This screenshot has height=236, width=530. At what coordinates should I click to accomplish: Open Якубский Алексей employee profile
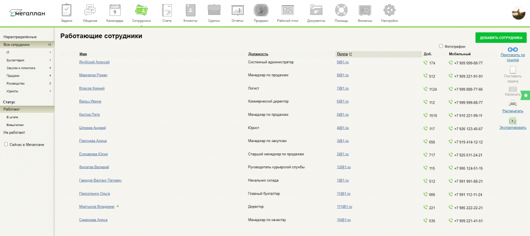pyautogui.click(x=94, y=62)
